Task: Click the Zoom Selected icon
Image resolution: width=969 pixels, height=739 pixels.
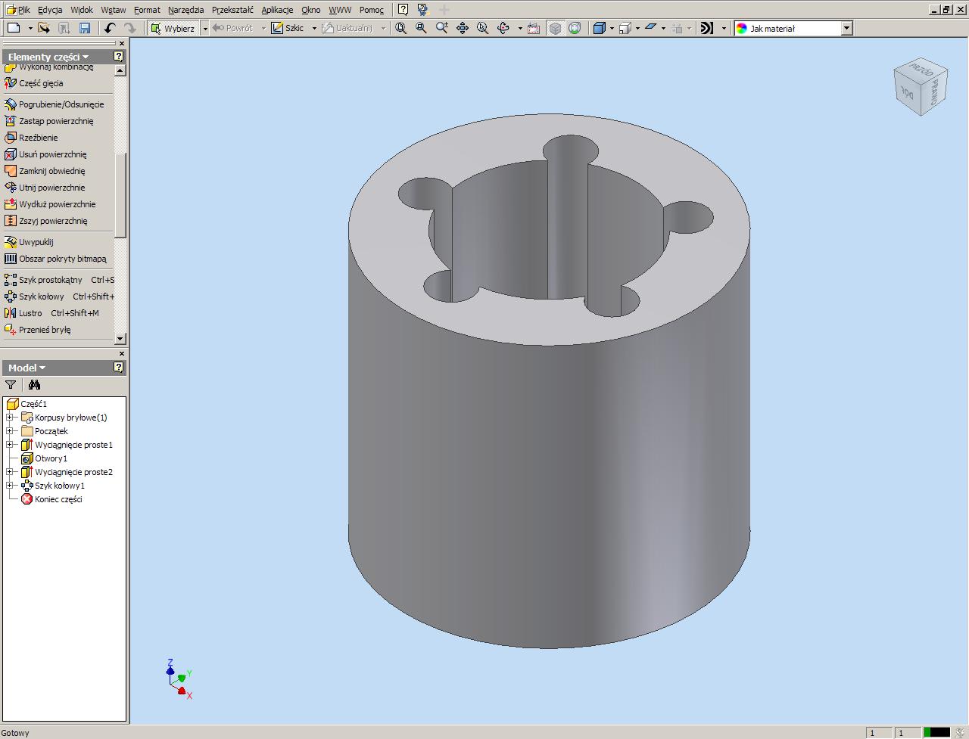Action: [483, 28]
